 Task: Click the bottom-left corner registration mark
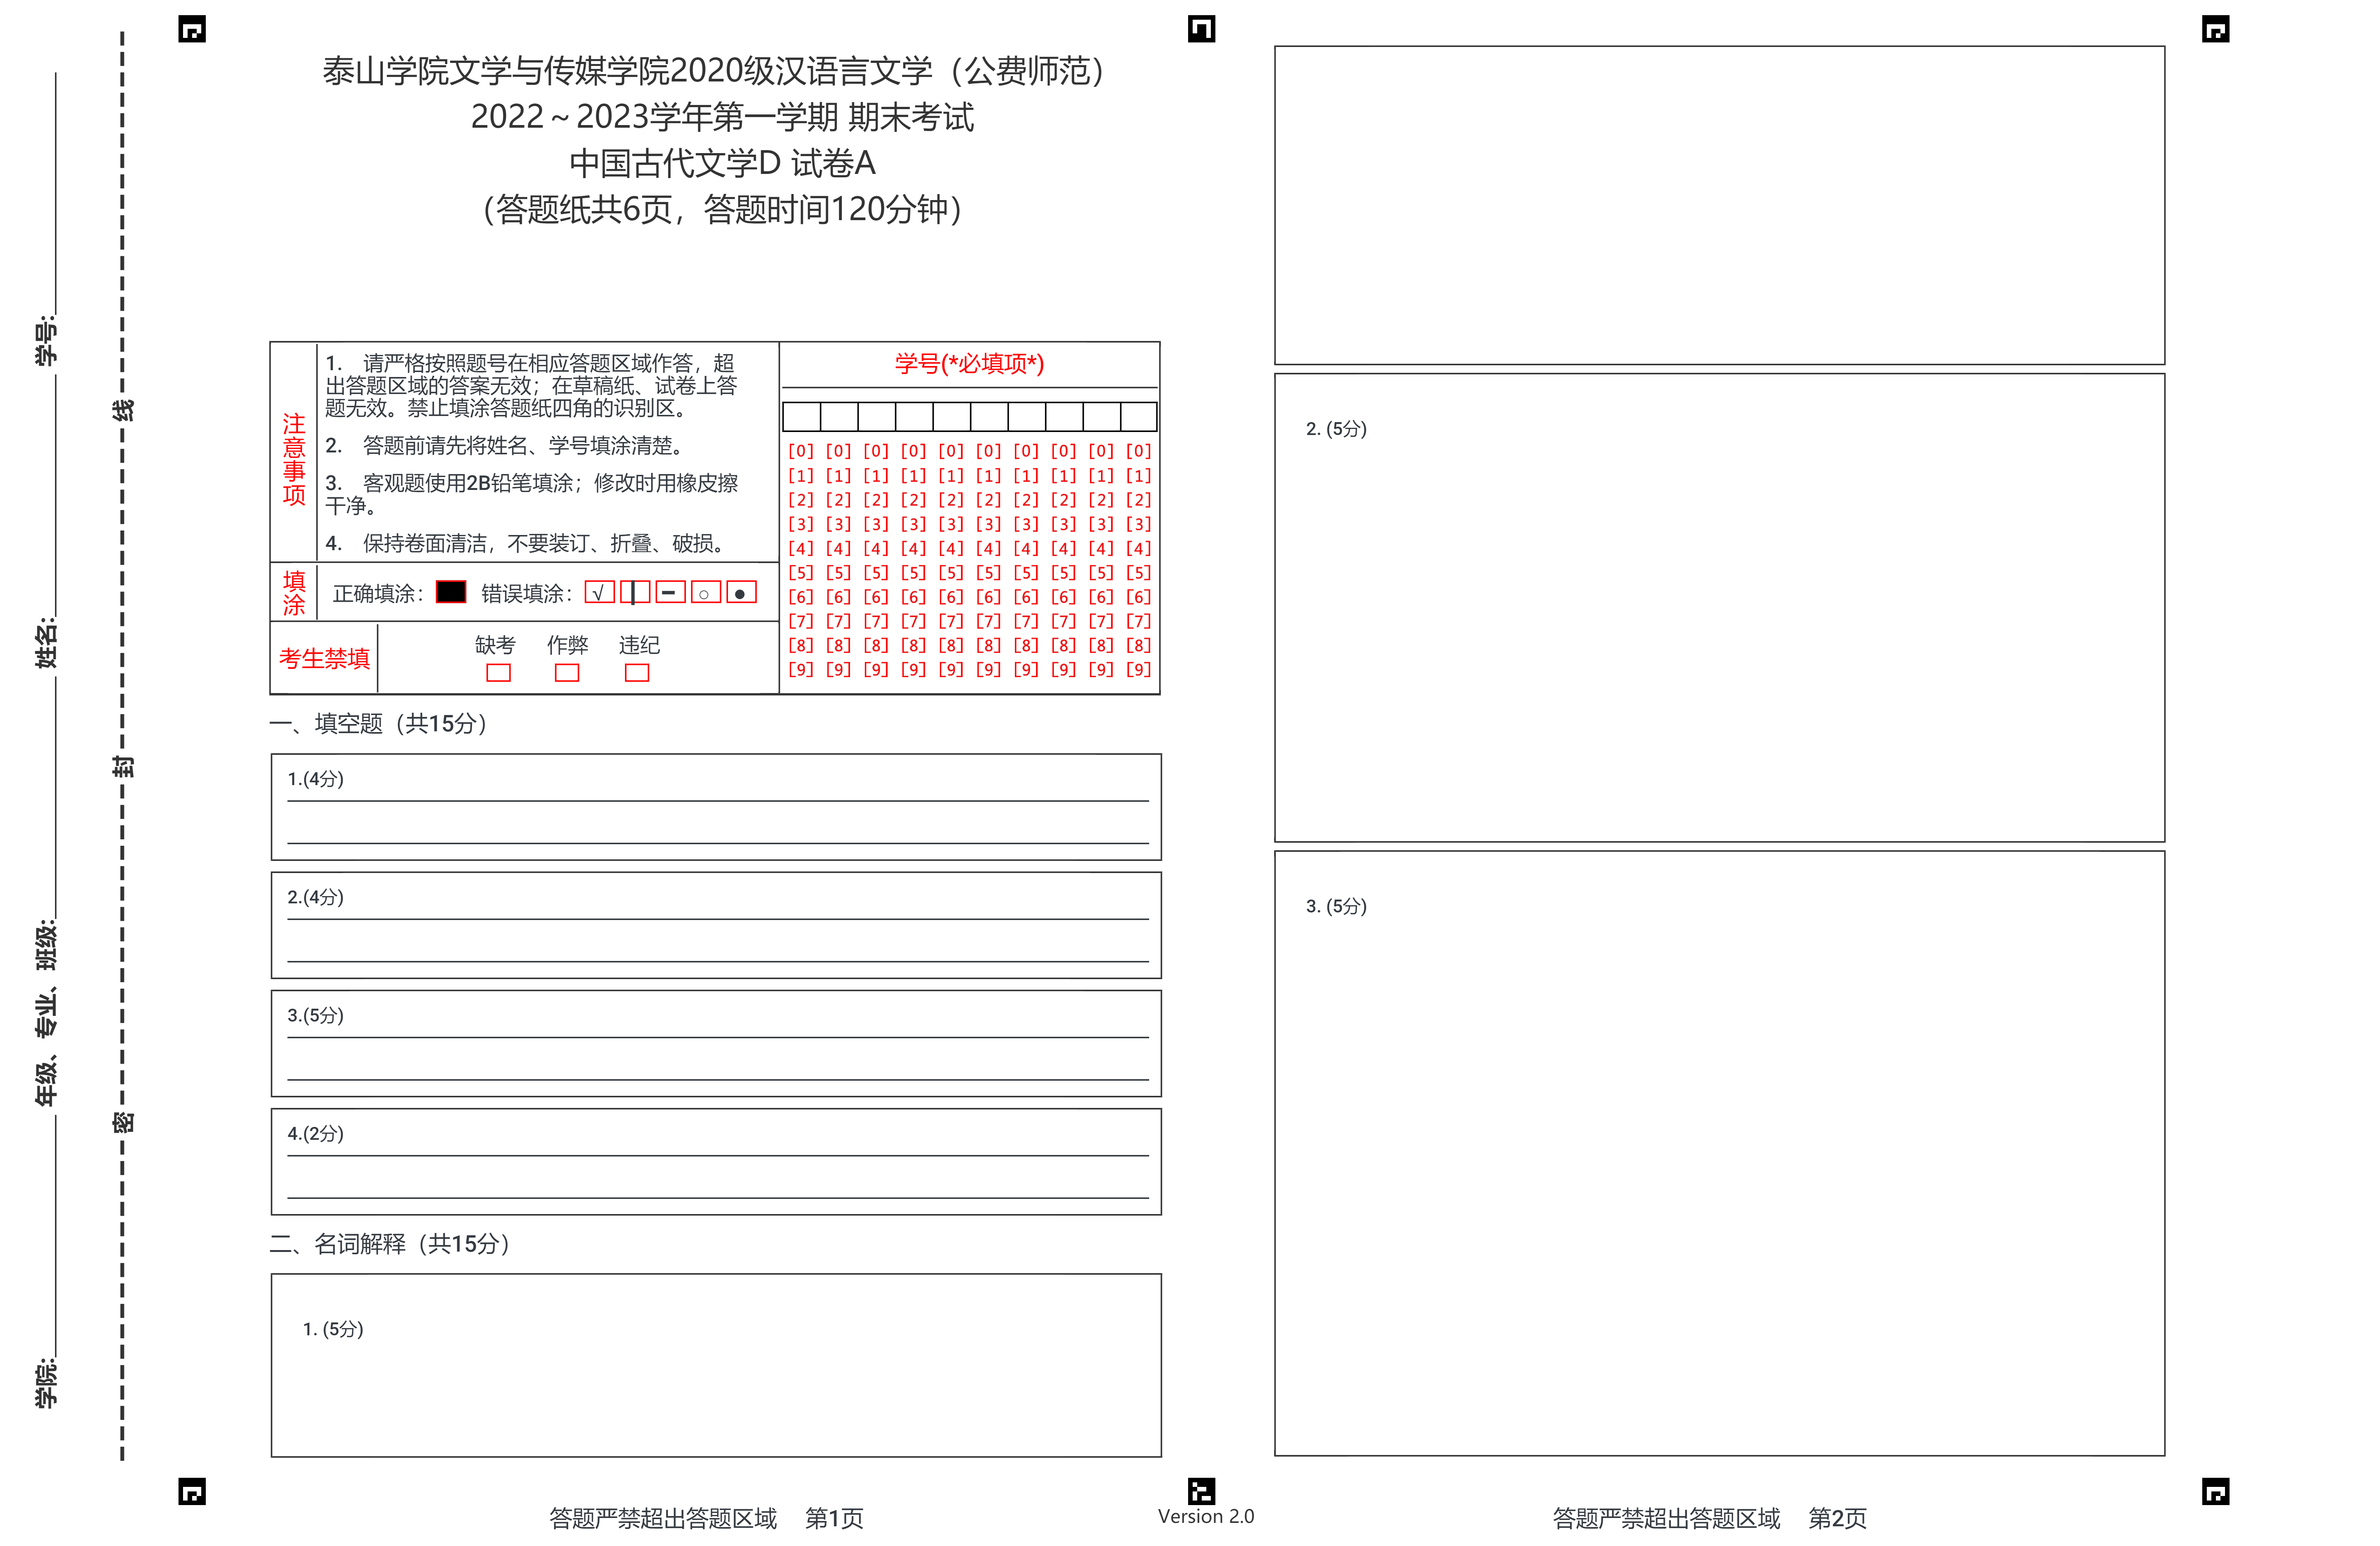coord(192,1491)
